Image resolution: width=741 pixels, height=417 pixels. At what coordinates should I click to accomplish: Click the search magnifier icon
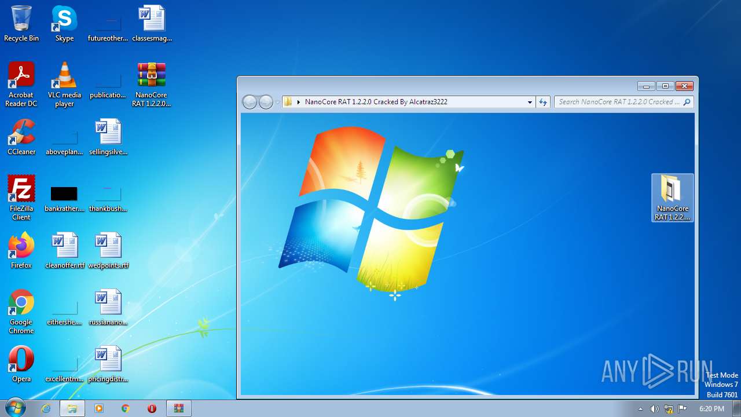pos(687,102)
